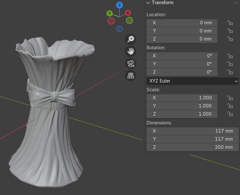Click the Dimensions Z 200 mm field

point(193,147)
